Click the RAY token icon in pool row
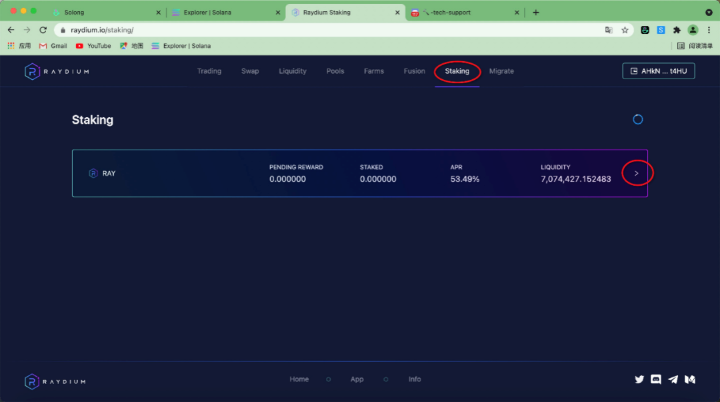 click(x=93, y=173)
